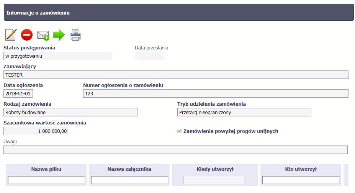The width and height of the screenshot is (355, 193).
Task: Click the Data przesłania field
Action: 149,56
